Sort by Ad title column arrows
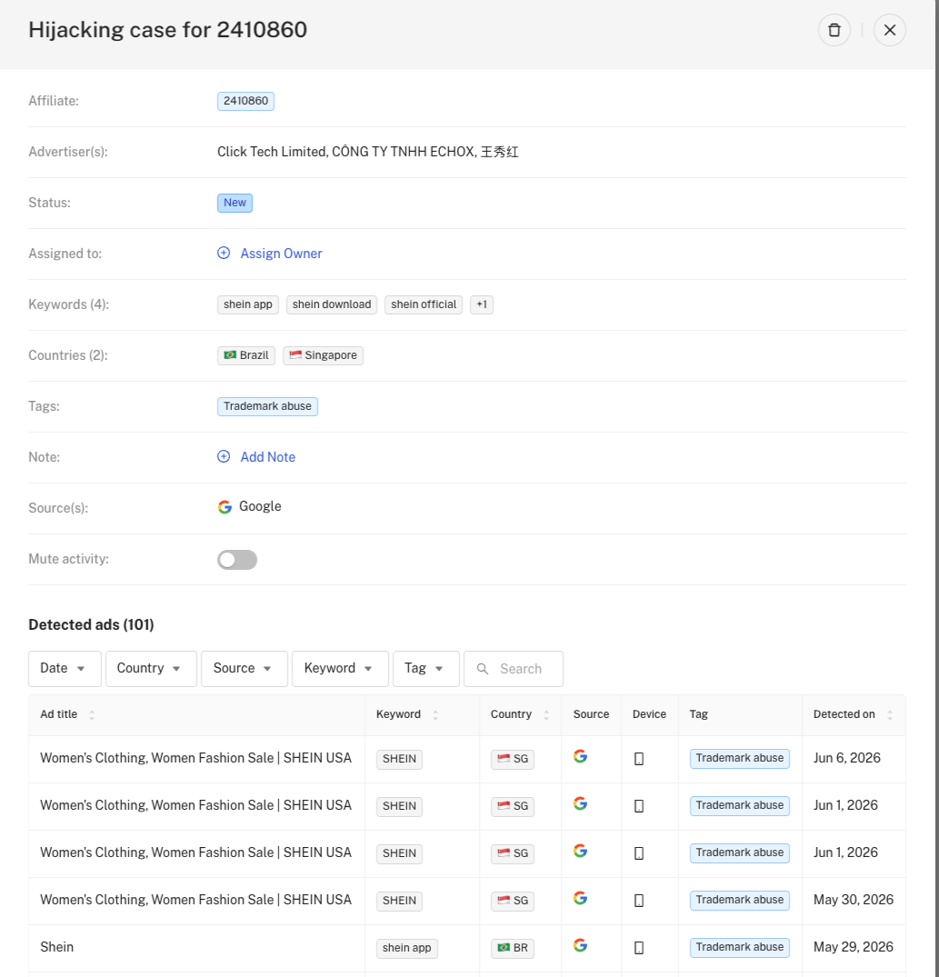 click(92, 714)
